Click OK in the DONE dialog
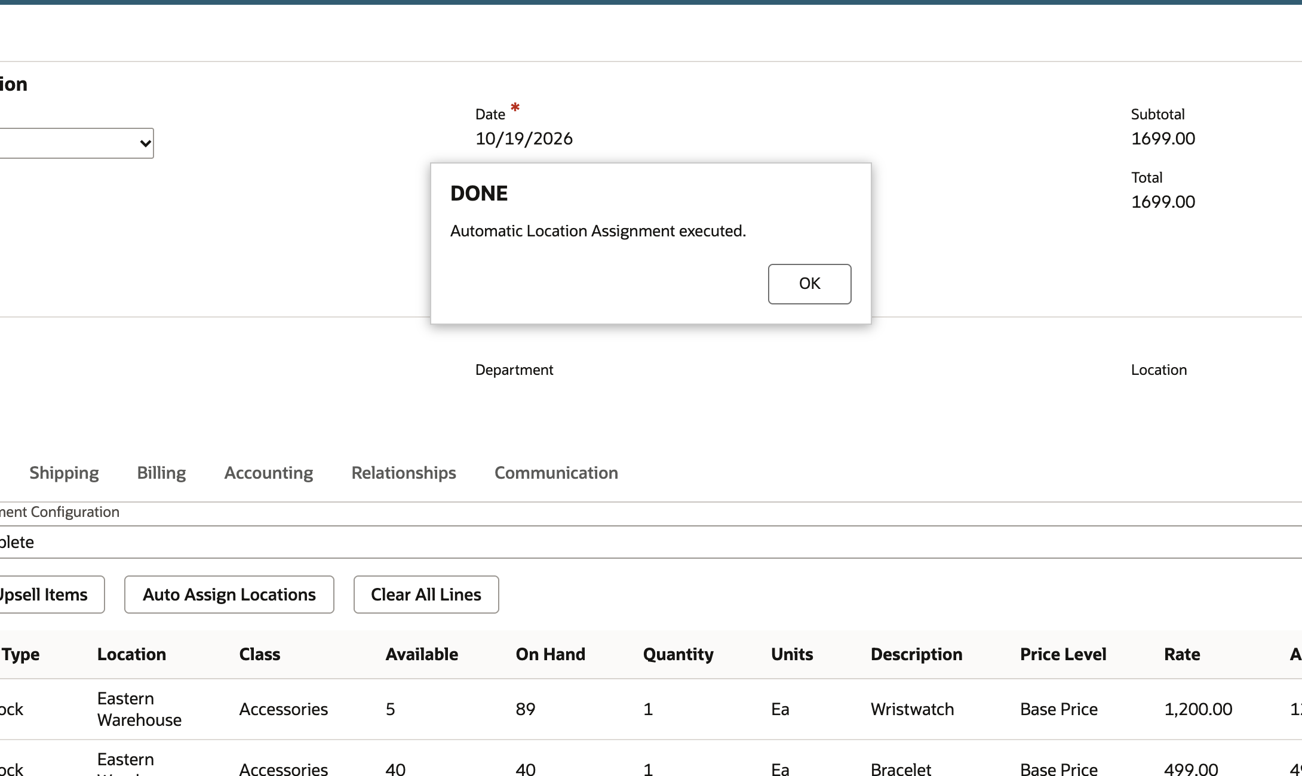 809,284
